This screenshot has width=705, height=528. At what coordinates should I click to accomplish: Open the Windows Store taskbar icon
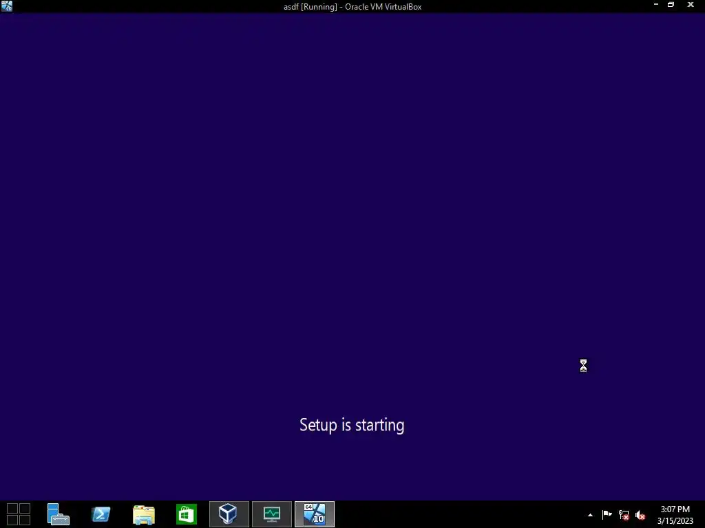tap(186, 514)
